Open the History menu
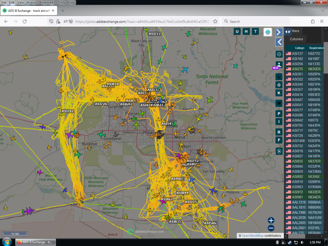Image resolution: width=328 pixels, height=246 pixels. coord(32,3)
